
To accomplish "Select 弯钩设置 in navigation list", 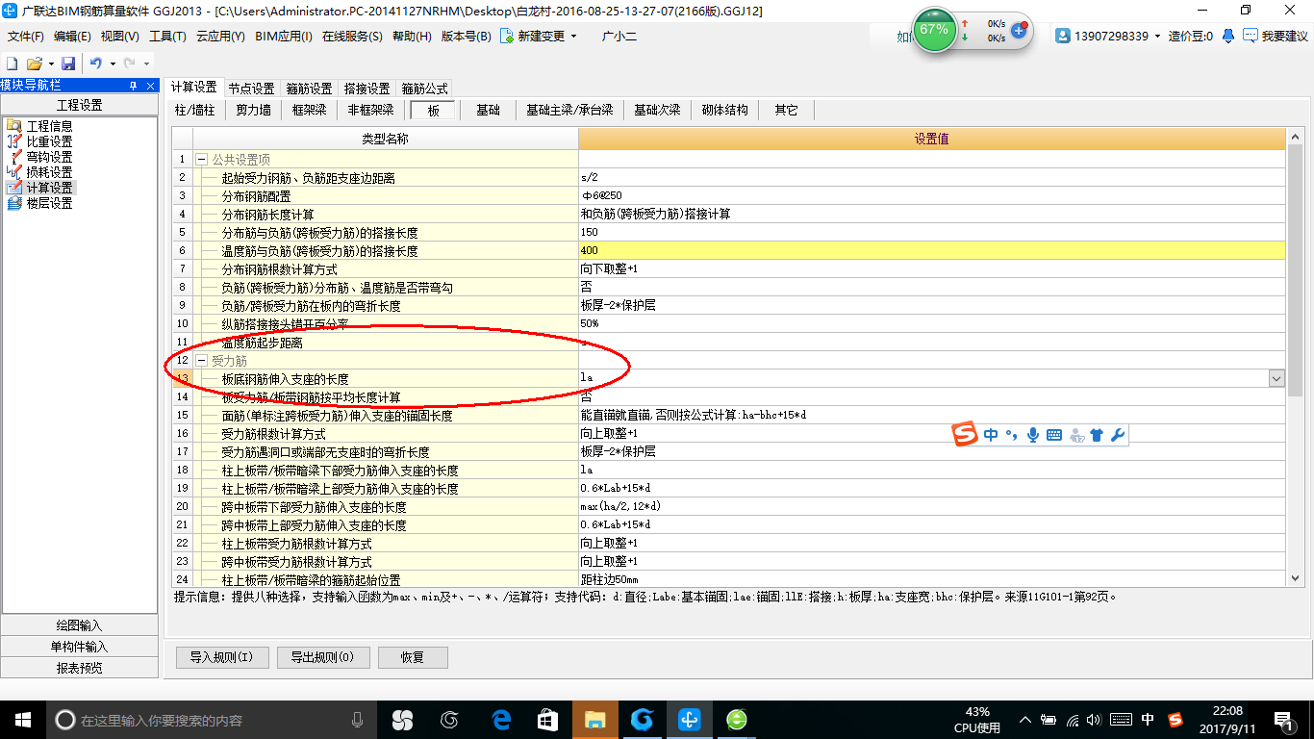I will (x=49, y=157).
